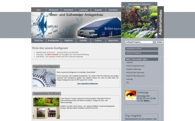Select the Lieferung menu item

pyautogui.click(x=83, y=10)
